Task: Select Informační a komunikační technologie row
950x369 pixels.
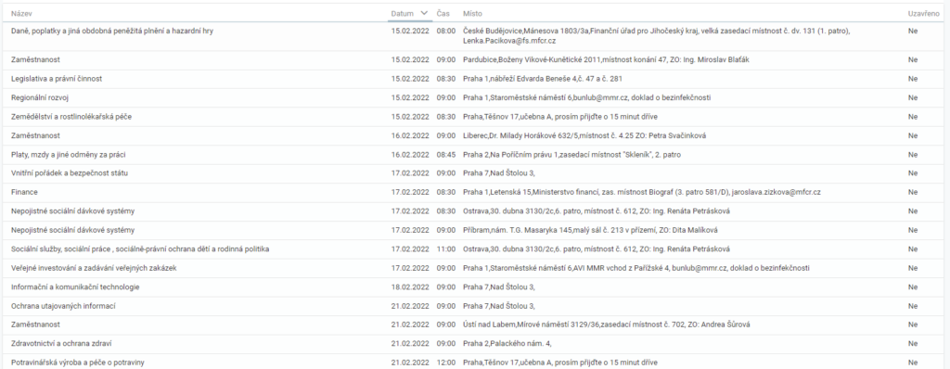Action: (x=475, y=286)
